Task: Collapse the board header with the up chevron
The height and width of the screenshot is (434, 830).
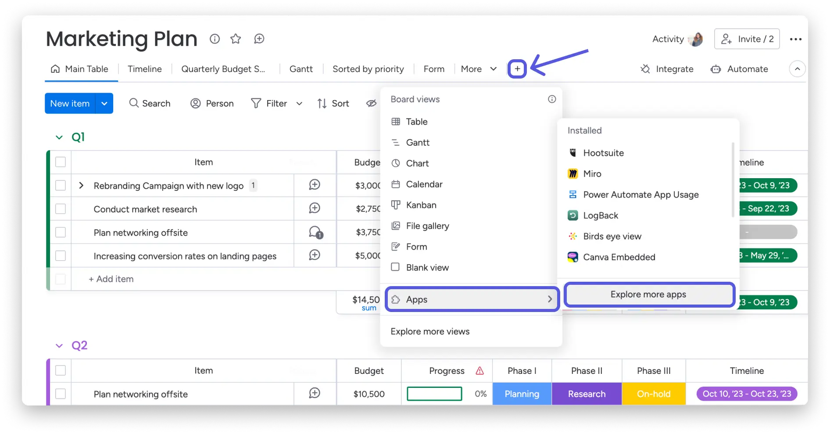Action: point(797,69)
